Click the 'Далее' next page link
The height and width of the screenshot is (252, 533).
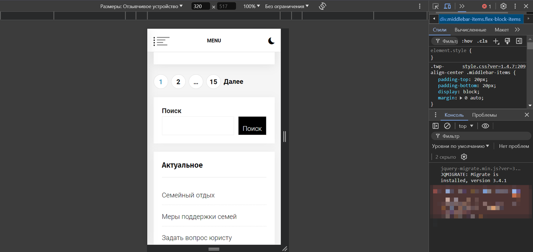tap(233, 82)
